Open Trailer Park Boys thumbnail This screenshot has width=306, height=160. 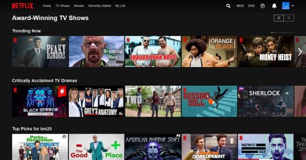tap(153, 51)
